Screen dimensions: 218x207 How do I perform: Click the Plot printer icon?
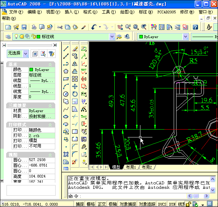pos(34,27)
